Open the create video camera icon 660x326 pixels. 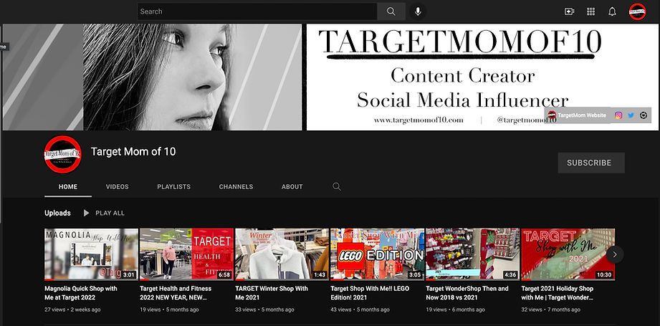tap(570, 11)
